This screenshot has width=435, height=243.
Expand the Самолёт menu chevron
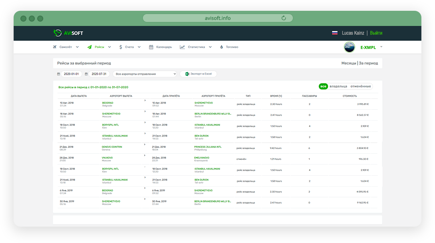point(77,47)
